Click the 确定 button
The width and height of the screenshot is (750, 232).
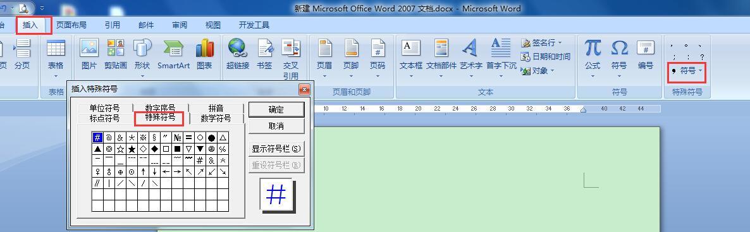(x=276, y=109)
